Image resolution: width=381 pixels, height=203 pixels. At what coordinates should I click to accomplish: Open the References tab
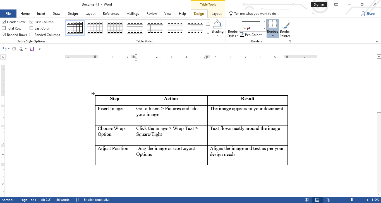pyautogui.click(x=111, y=13)
